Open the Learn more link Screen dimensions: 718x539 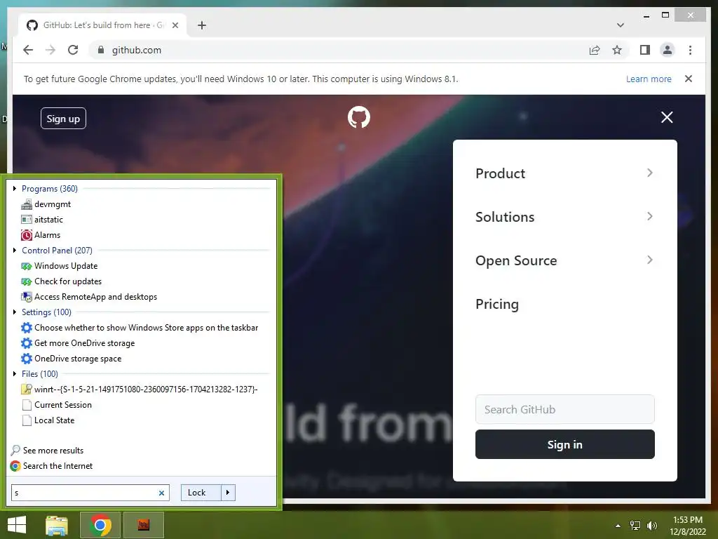[x=649, y=79]
